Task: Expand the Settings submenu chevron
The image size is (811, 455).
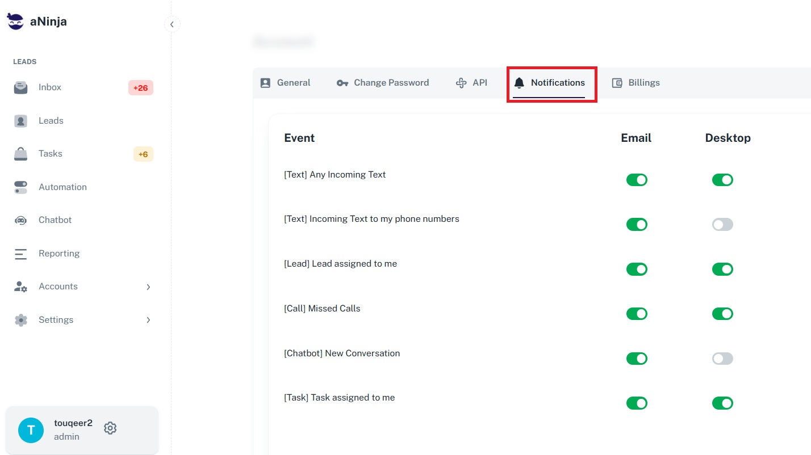Action: tap(148, 320)
